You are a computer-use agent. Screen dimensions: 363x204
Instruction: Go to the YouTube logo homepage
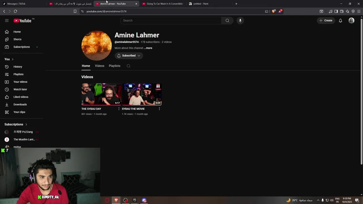[x=23, y=20]
